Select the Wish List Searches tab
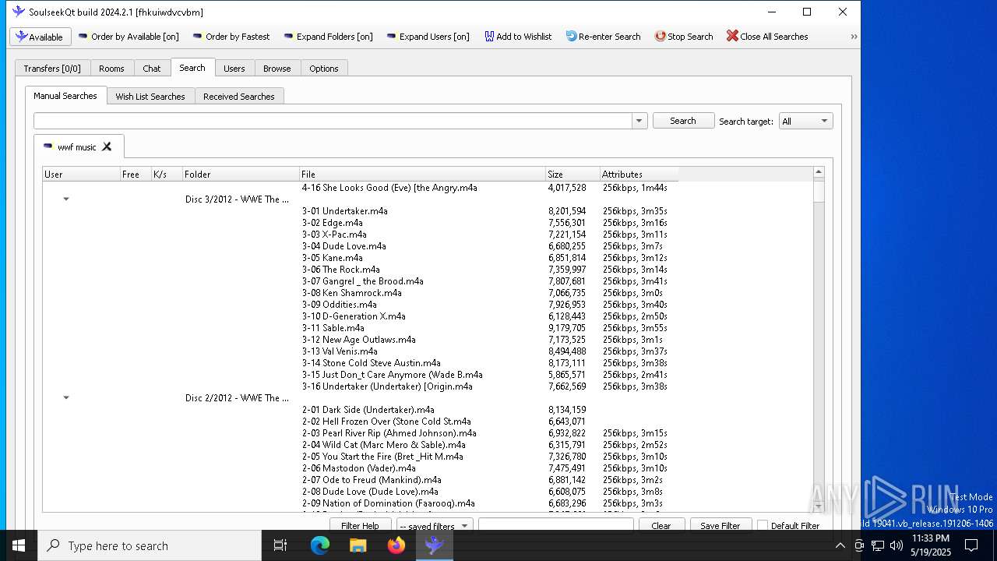 click(x=150, y=97)
